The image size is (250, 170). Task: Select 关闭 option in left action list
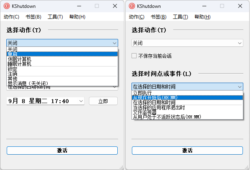tap(62, 50)
